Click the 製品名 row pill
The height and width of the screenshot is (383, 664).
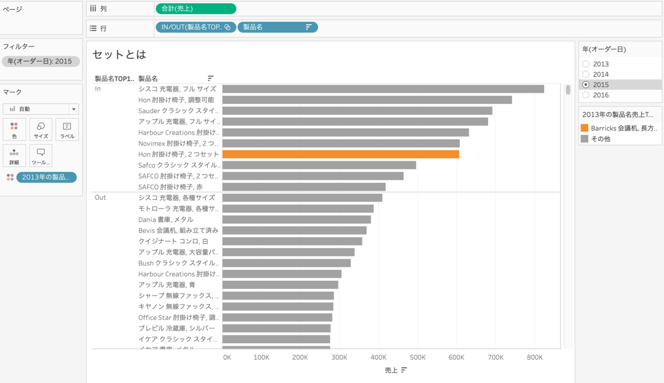(x=278, y=27)
